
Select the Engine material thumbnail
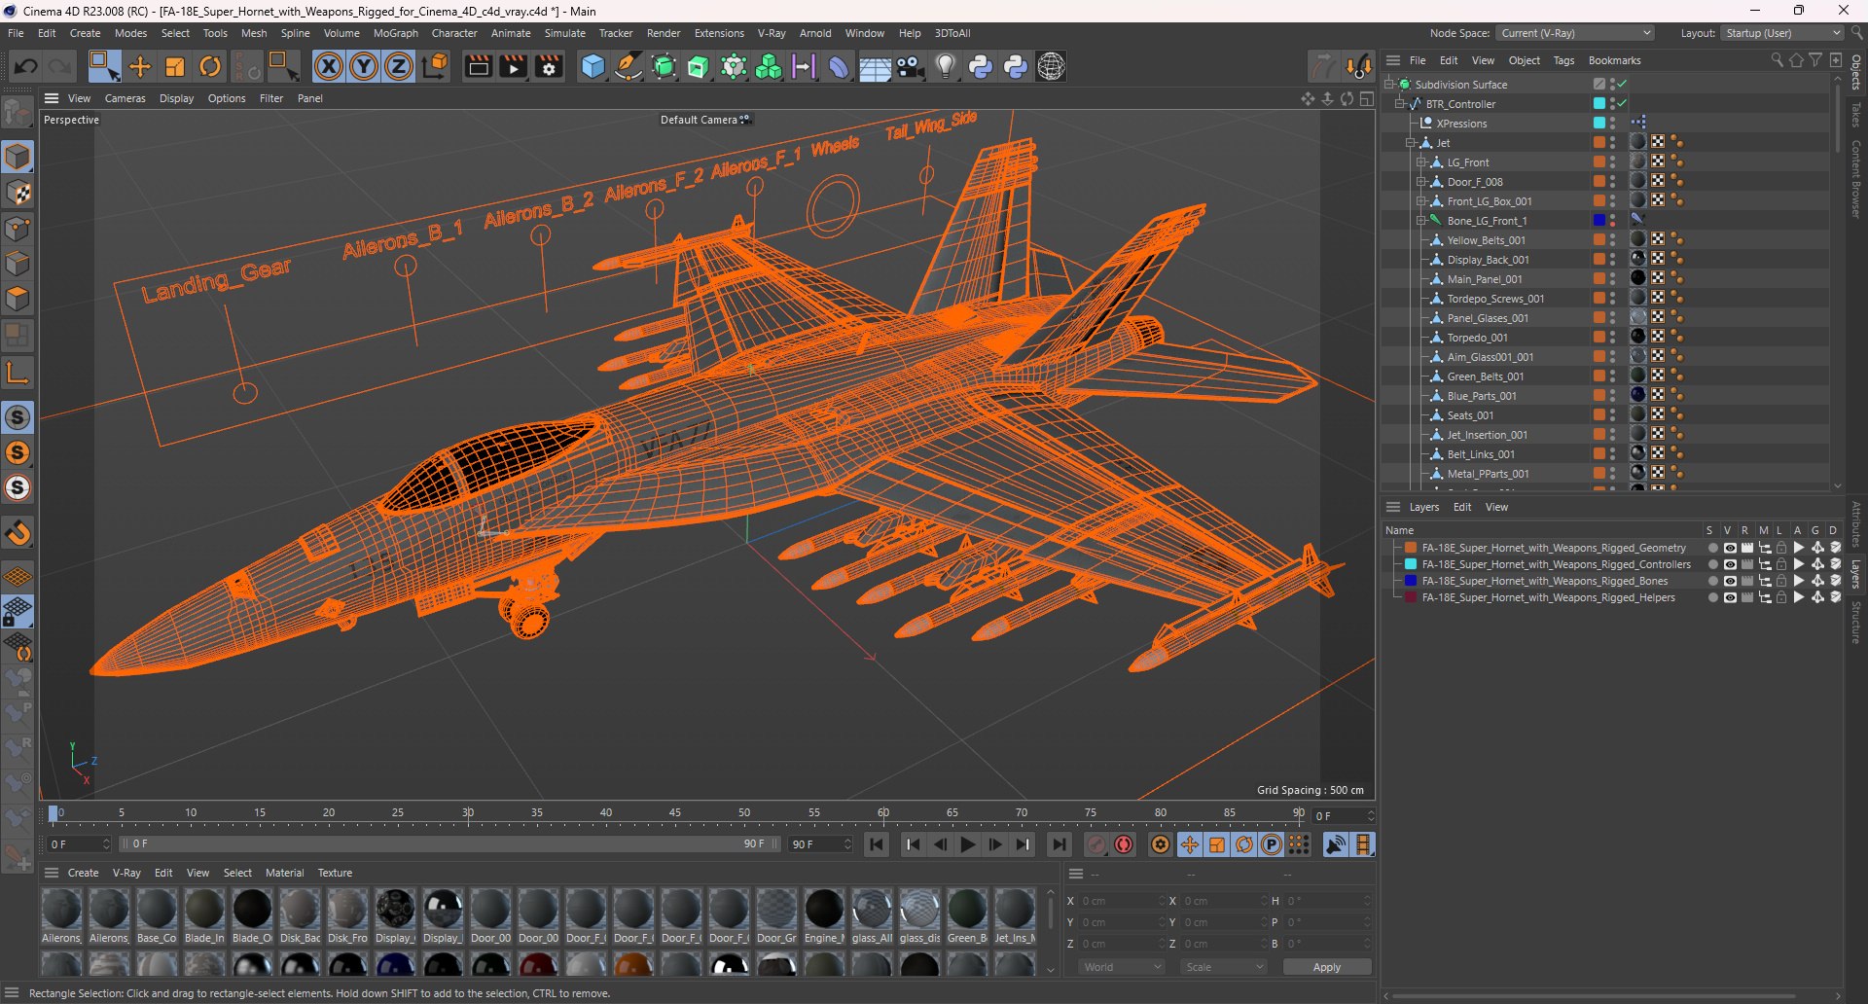click(x=824, y=910)
